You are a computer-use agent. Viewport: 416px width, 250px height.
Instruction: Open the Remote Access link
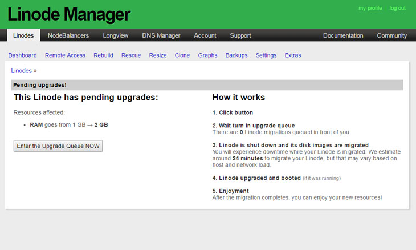pos(66,55)
